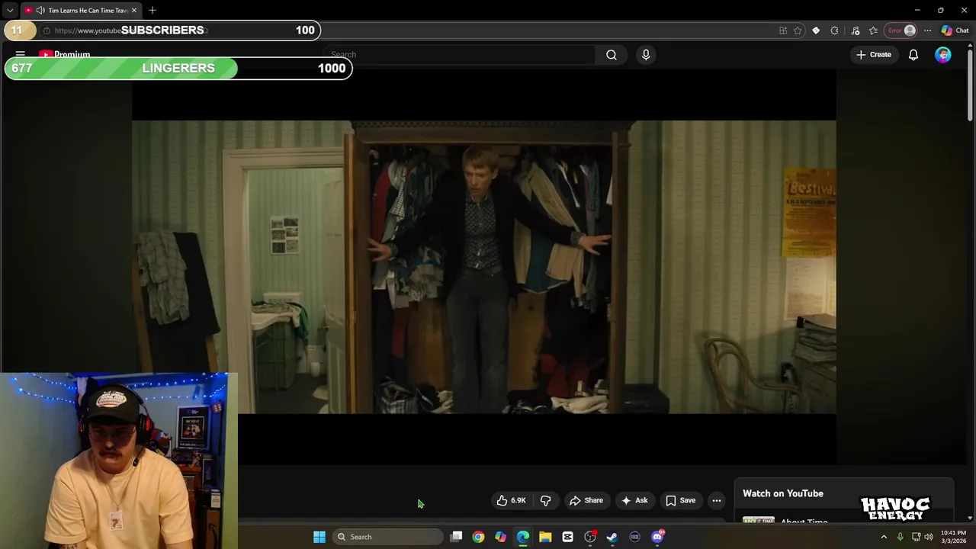976x549 pixels.
Task: Open the browser extensions puzzle icon
Action: 834,30
